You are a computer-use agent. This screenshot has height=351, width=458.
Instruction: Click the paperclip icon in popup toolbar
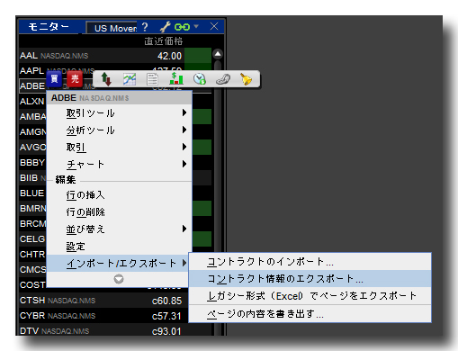pos(223,79)
